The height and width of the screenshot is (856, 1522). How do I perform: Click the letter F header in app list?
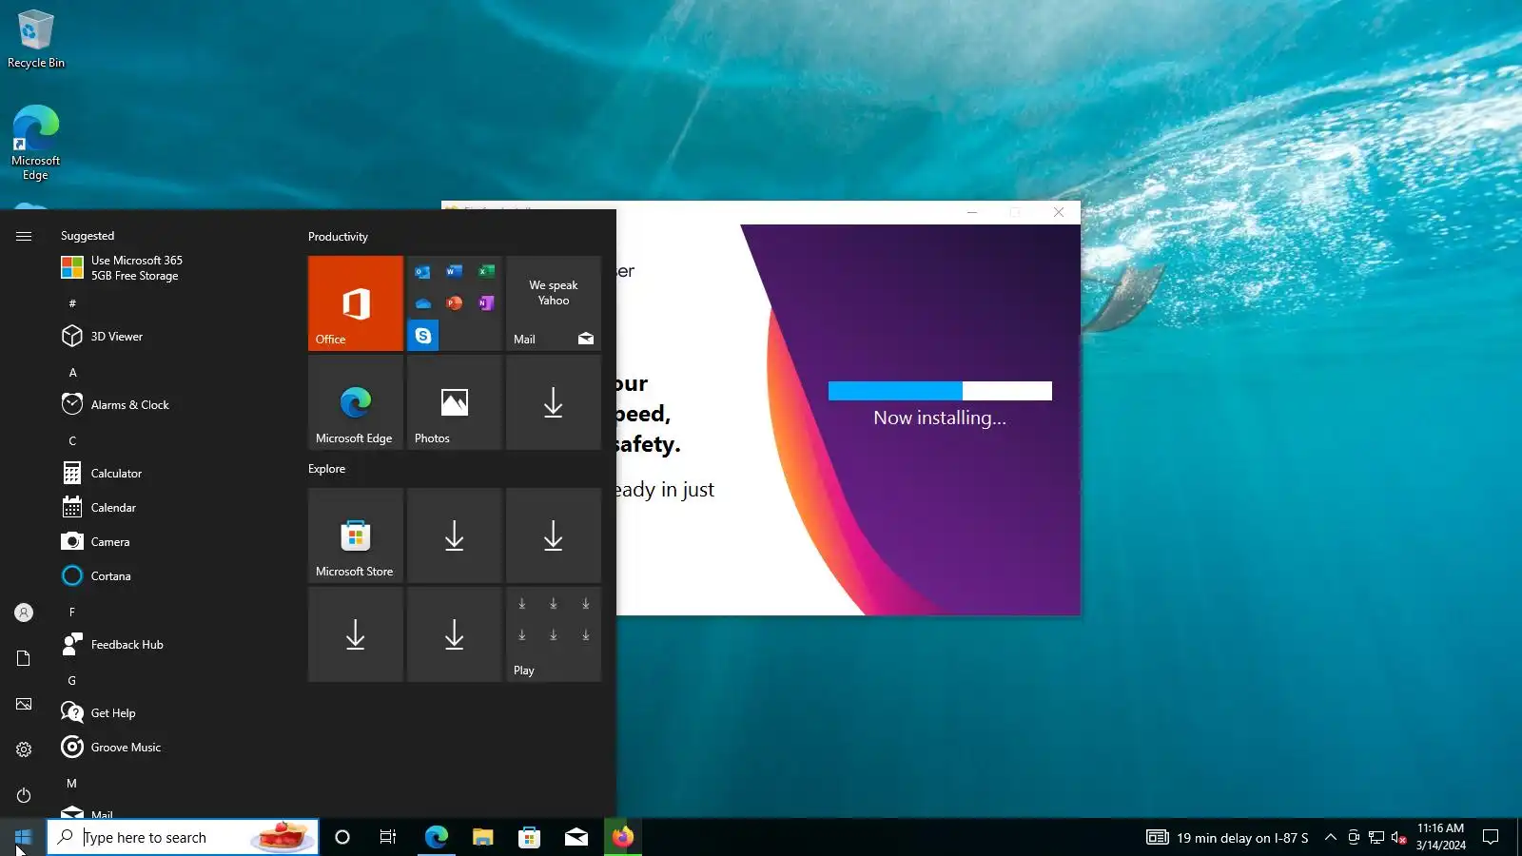click(72, 613)
